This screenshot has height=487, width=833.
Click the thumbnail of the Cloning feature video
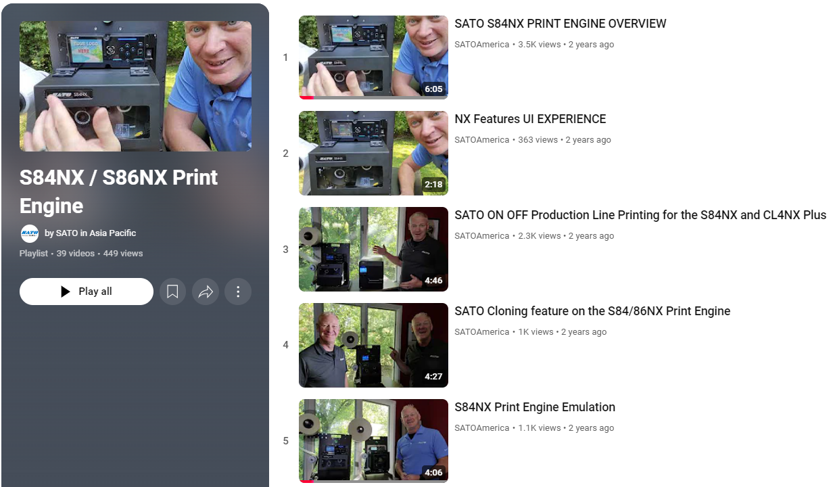[x=373, y=345]
